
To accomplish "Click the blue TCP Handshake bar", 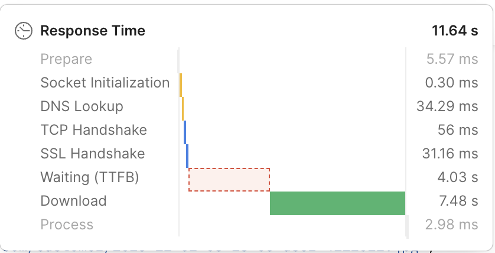I will click(185, 132).
